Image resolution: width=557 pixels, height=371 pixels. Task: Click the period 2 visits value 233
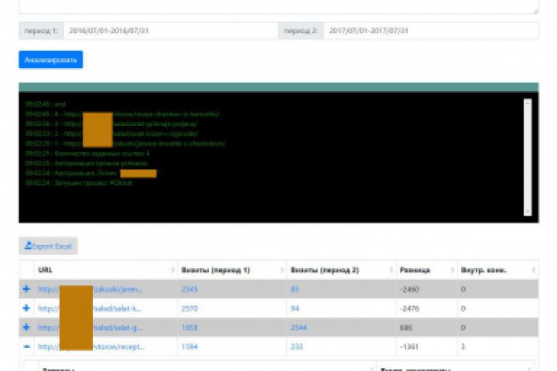296,347
